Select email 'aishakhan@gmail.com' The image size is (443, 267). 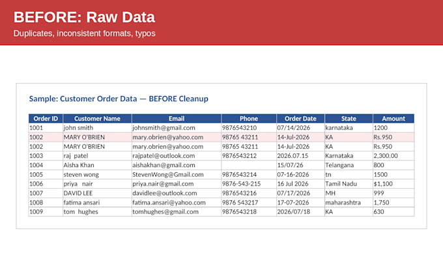[177, 165]
